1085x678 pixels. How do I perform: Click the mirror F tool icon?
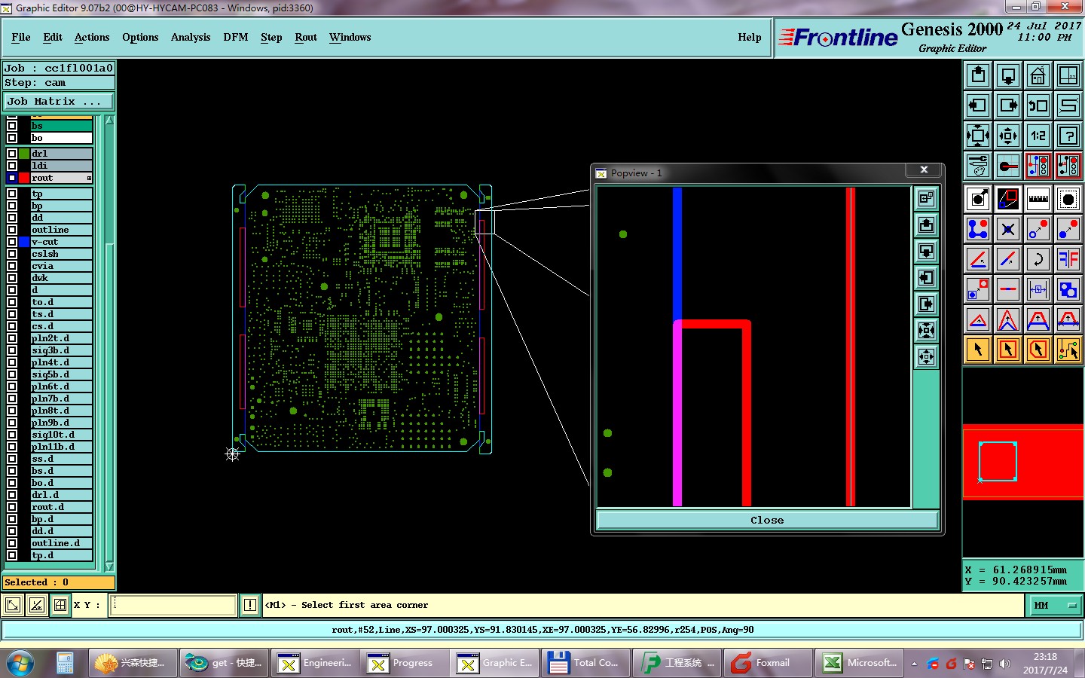[1068, 259]
